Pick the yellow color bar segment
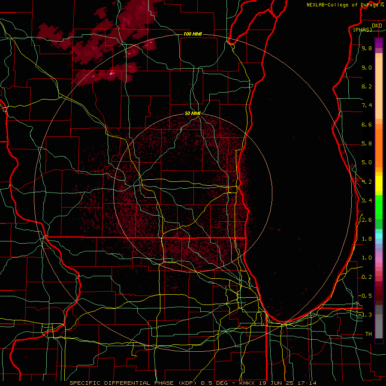 pyautogui.click(x=379, y=184)
